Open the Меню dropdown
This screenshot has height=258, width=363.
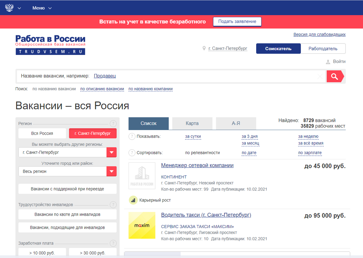(x=42, y=8)
